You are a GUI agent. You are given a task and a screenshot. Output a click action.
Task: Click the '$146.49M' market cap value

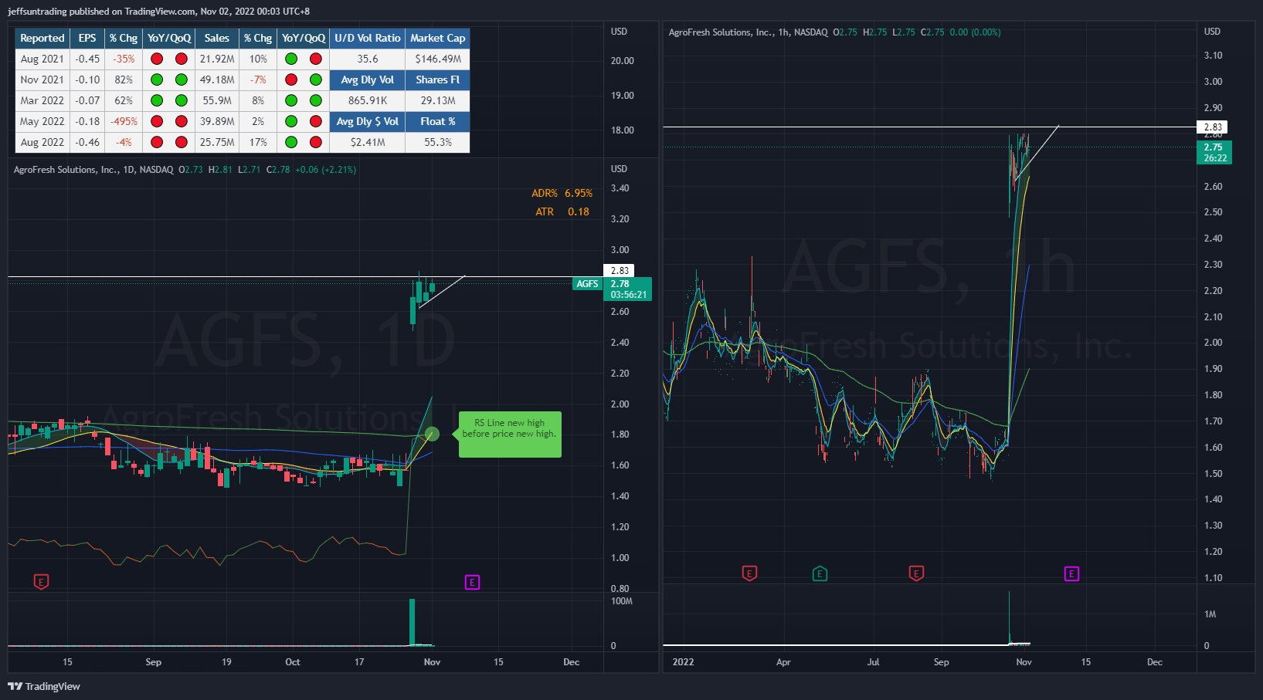[x=438, y=59]
